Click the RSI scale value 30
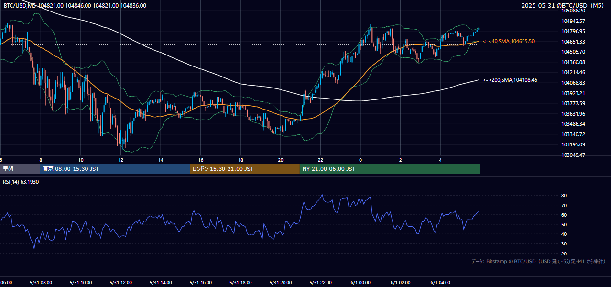This screenshot has width=611, height=287. 564,243
